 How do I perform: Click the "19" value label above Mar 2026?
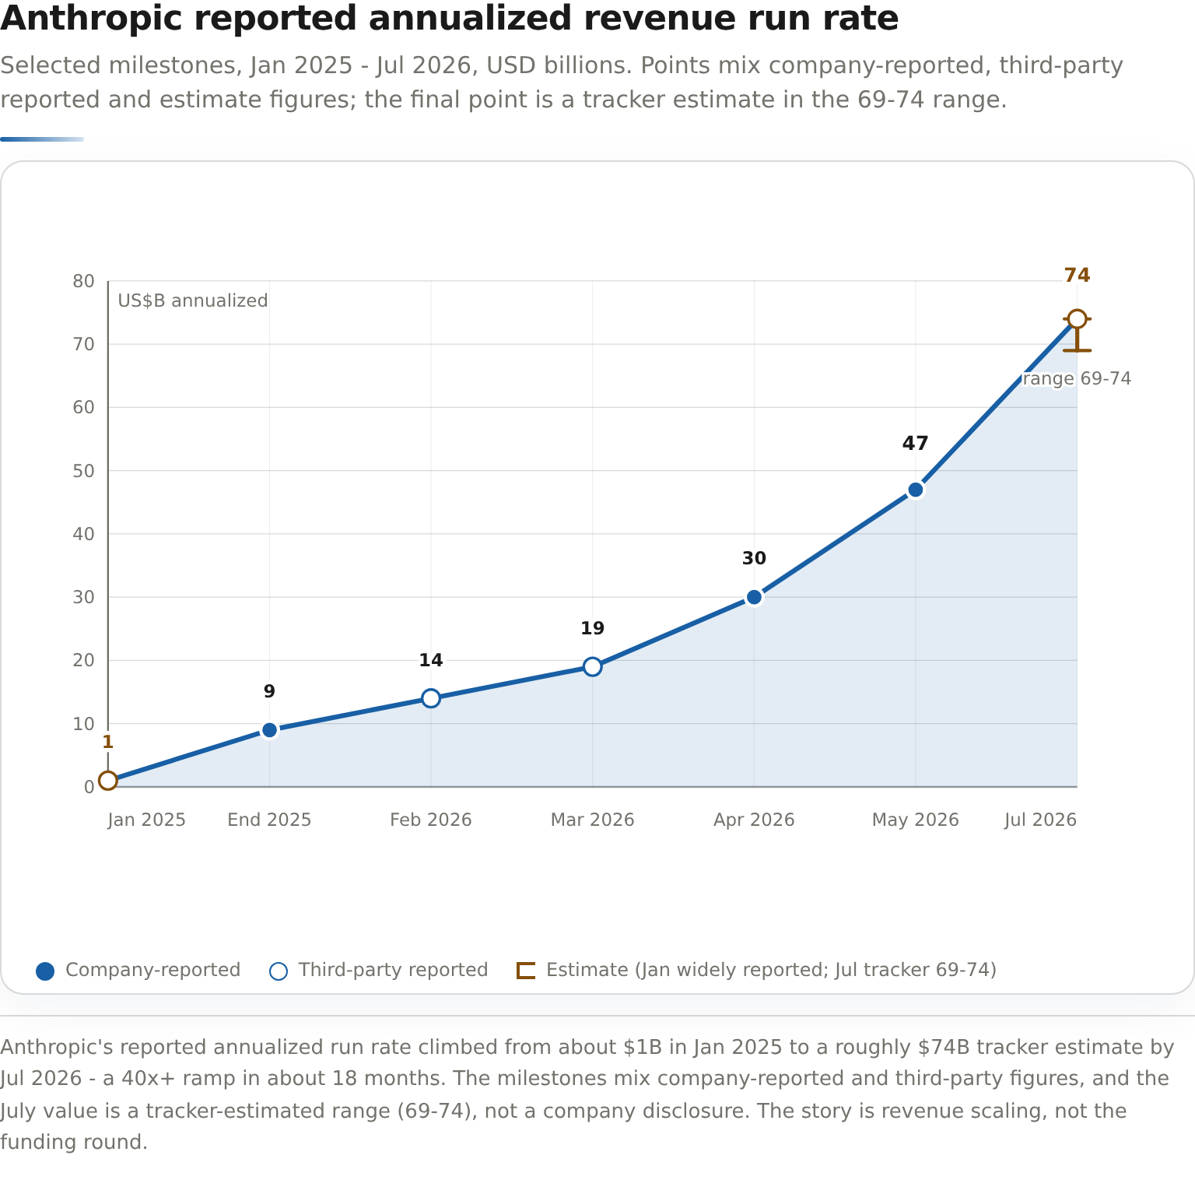593,628
